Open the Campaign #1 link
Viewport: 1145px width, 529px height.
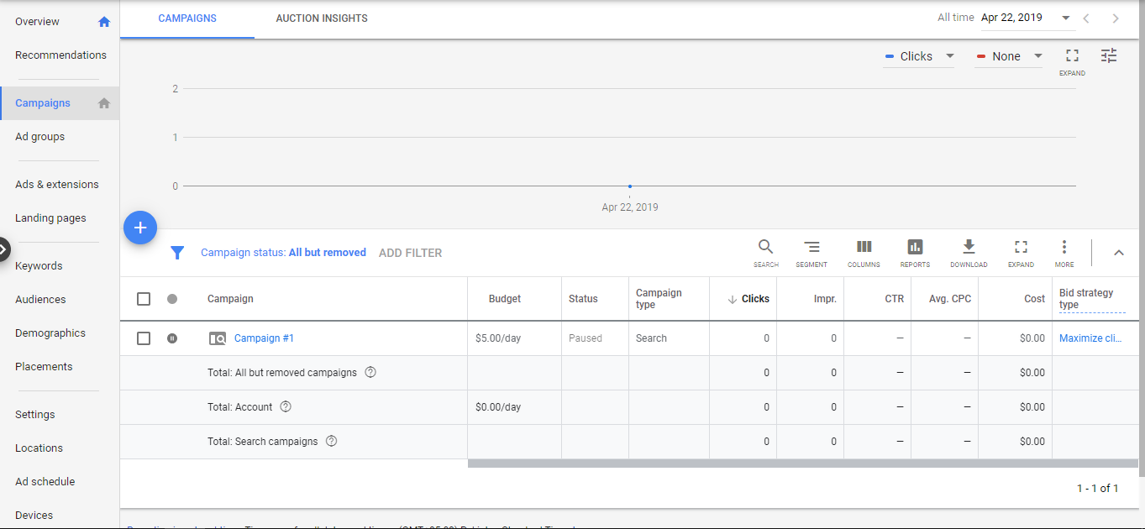pyautogui.click(x=264, y=338)
